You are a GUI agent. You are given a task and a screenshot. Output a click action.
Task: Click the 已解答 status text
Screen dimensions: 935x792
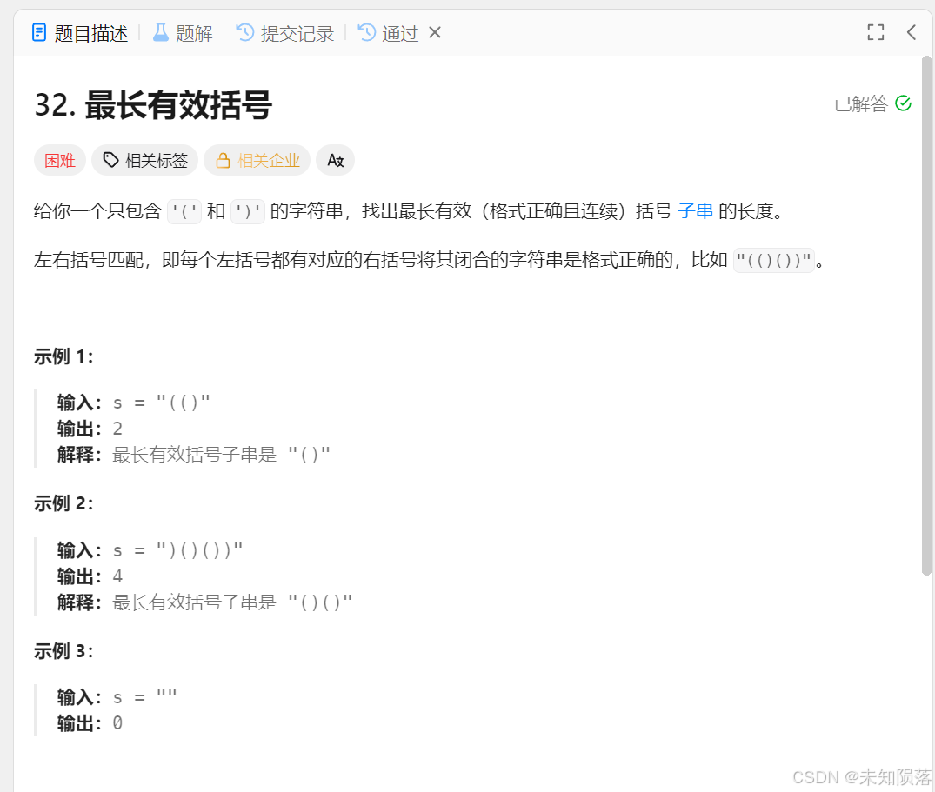click(861, 103)
